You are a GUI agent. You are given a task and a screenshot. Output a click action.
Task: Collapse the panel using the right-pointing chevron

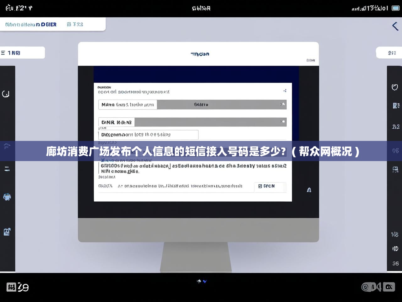395,26
